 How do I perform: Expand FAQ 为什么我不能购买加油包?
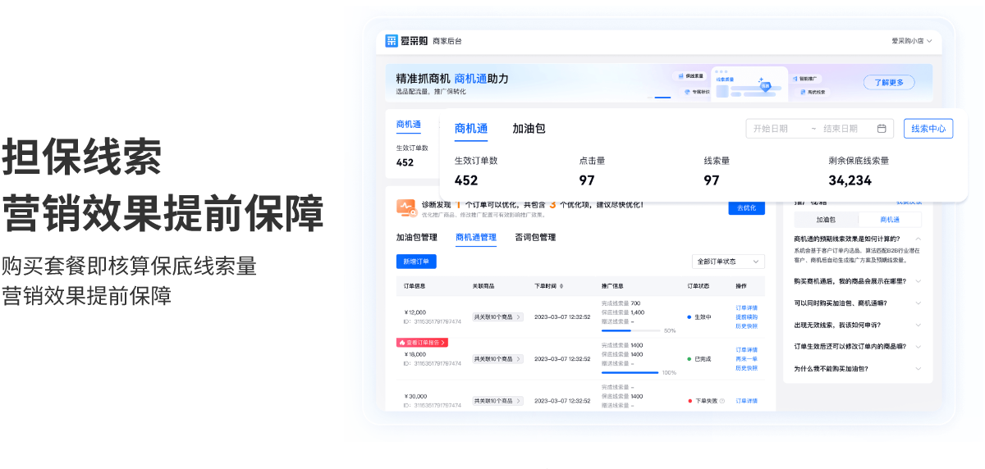coord(918,369)
